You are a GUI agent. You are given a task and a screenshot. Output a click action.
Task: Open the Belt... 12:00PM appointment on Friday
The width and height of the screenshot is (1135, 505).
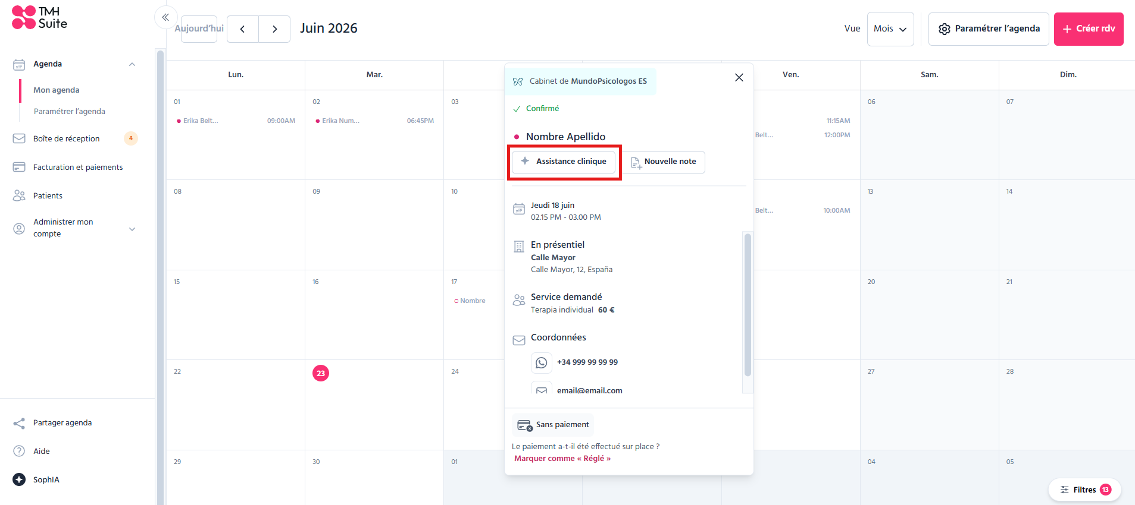click(x=802, y=135)
